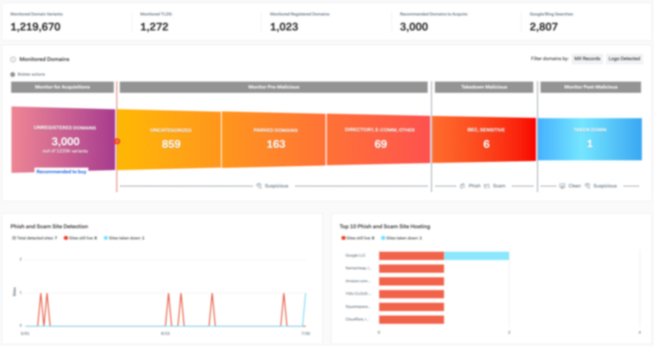
Task: Click Monitored TLDs value 1,272
Action: coord(154,27)
